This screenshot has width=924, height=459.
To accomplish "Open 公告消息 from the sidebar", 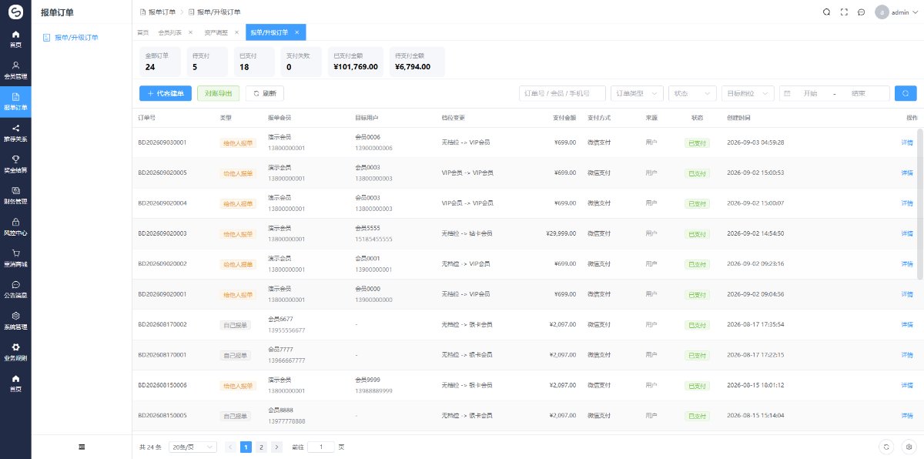I will click(x=15, y=290).
